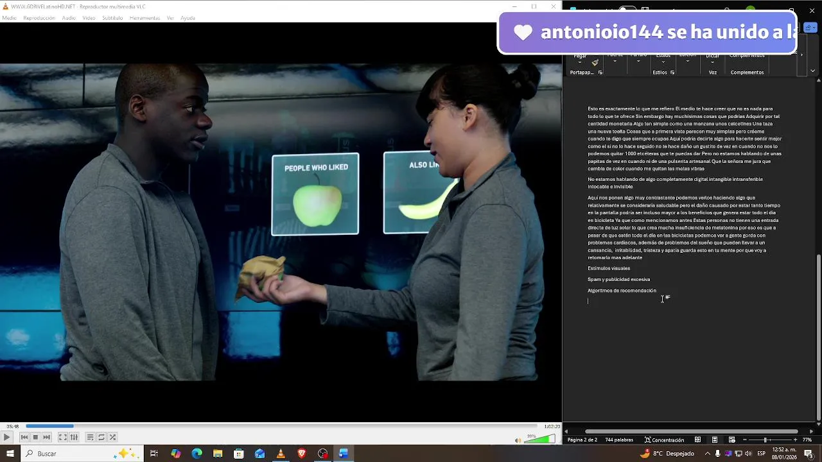Click zoom in plus in Word

pos(795,440)
